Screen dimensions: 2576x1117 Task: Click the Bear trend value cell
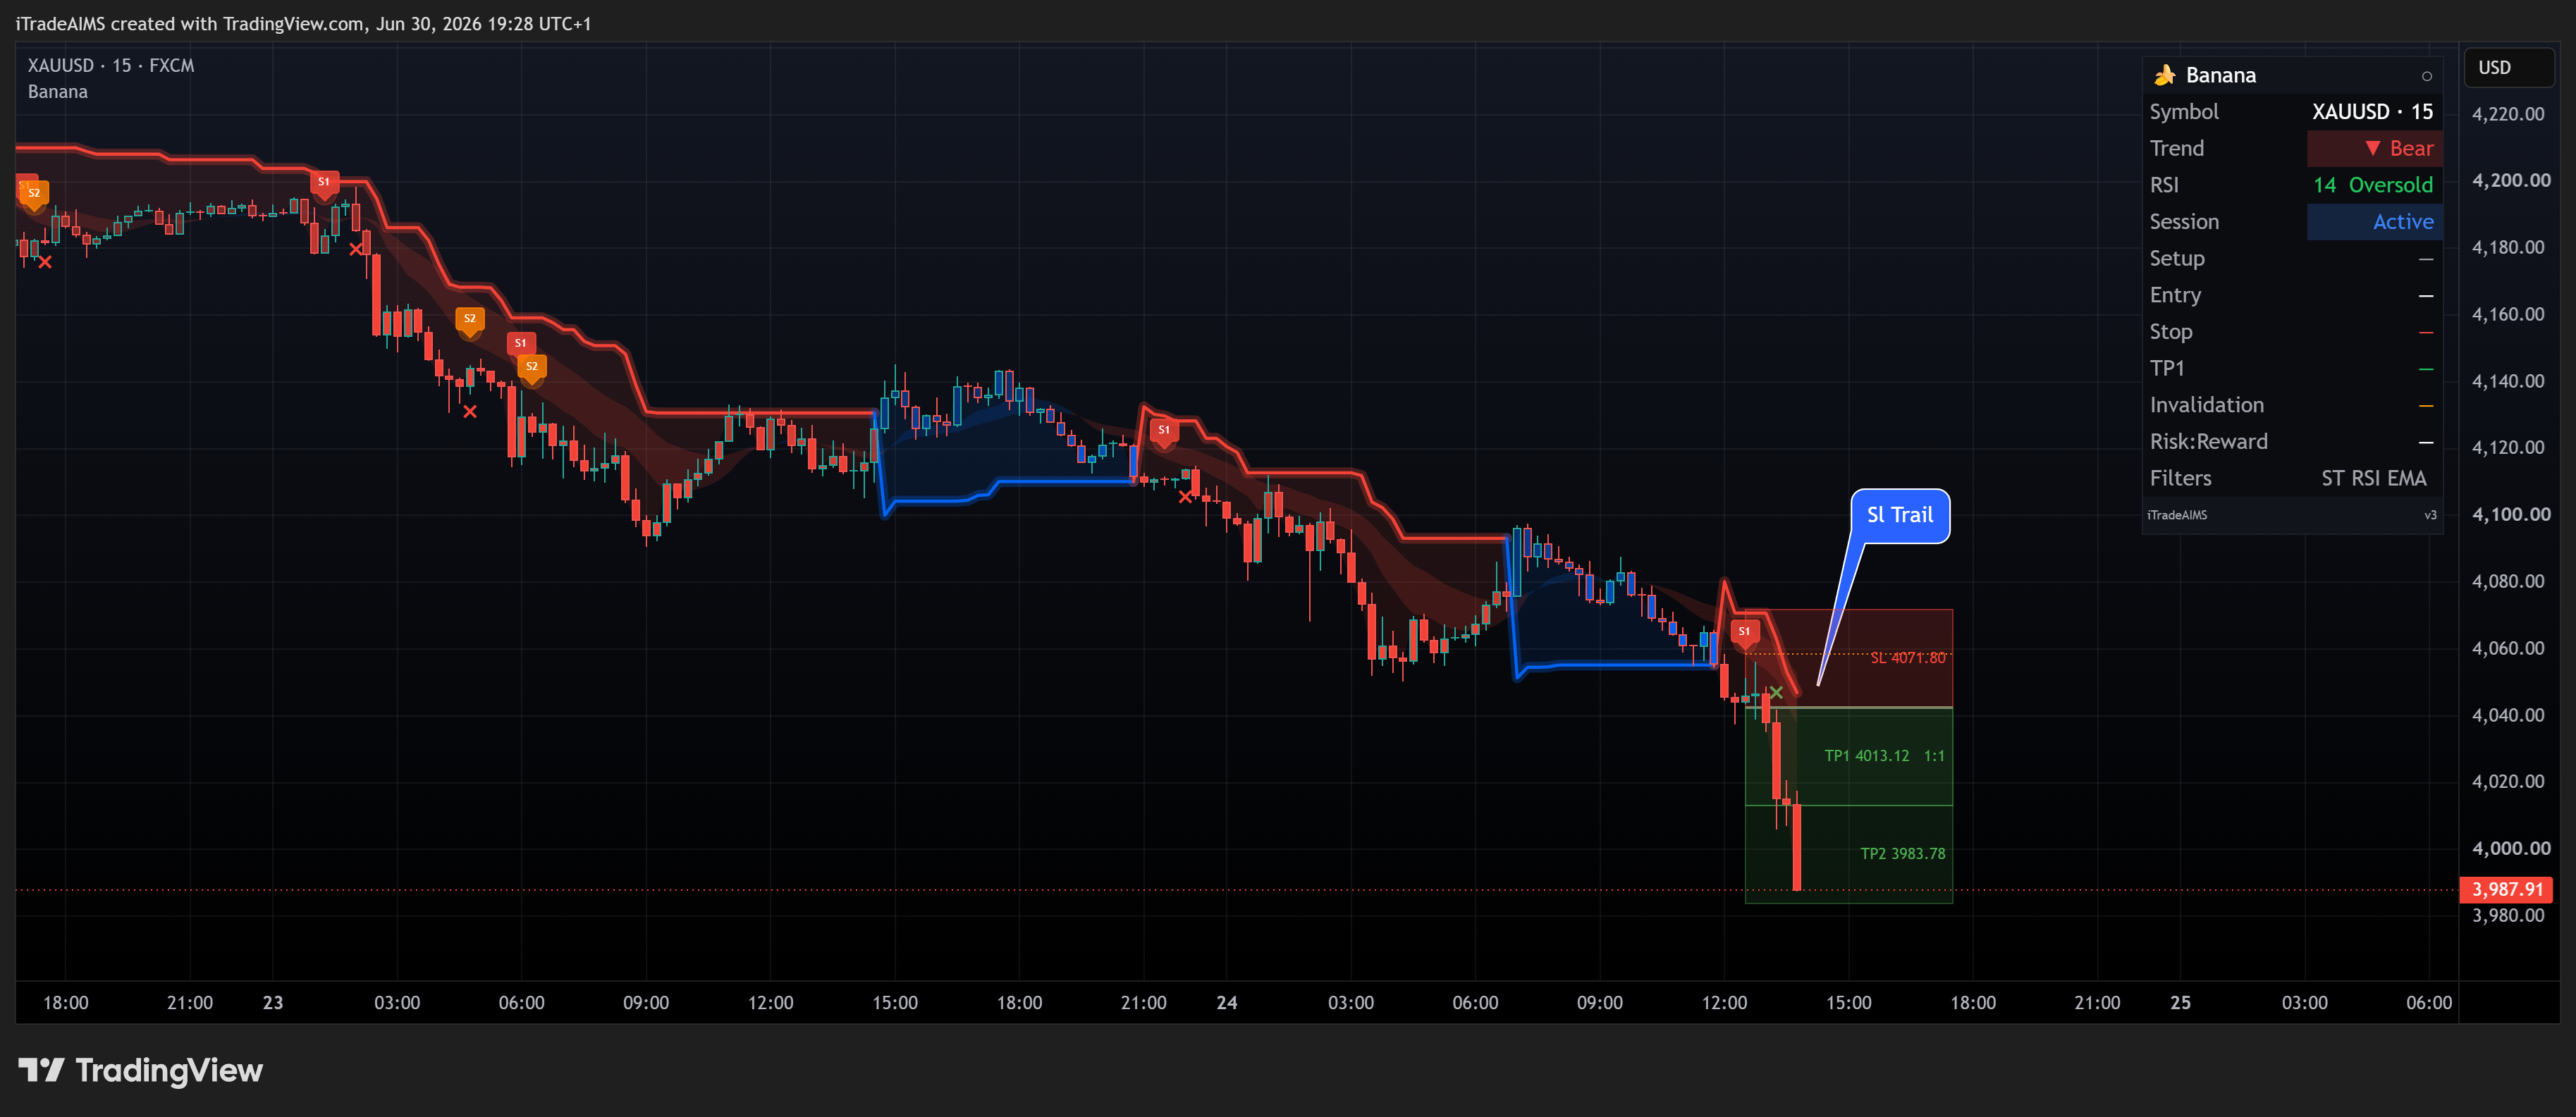tap(2374, 148)
